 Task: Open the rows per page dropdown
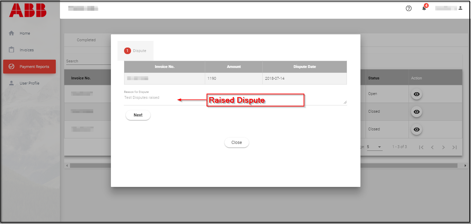click(374, 147)
